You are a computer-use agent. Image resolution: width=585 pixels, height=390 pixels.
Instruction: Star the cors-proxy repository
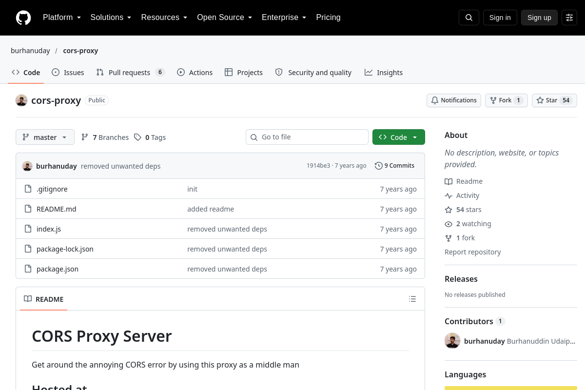click(x=554, y=100)
